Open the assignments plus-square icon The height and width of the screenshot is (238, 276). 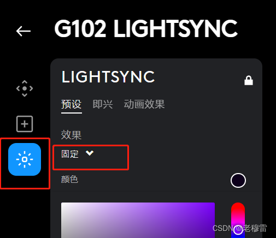click(25, 124)
